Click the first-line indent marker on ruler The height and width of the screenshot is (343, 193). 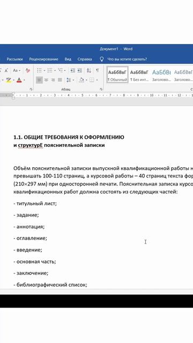(13, 94)
